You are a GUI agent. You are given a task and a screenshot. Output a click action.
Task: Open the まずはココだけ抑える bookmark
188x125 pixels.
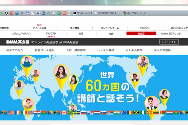[x=107, y=13]
